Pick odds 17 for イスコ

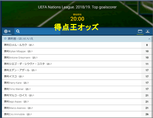[146, 76]
